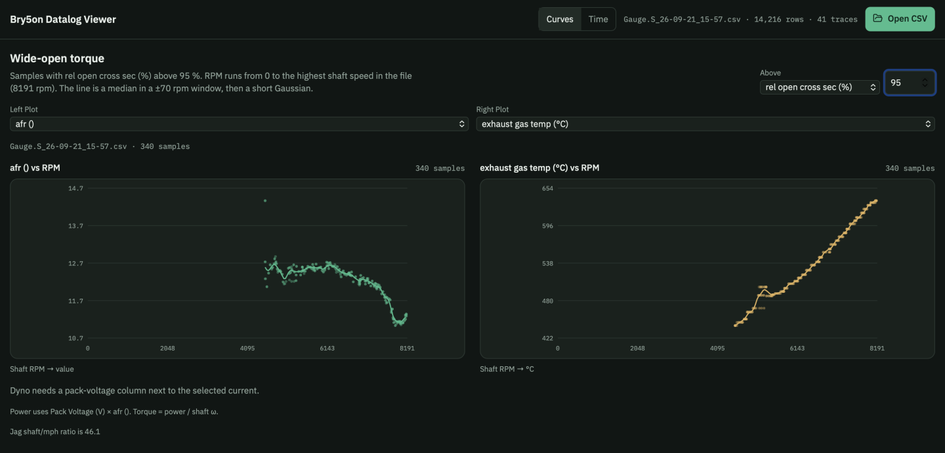The width and height of the screenshot is (945, 453).
Task: Click the 340 samples label above right chart
Action: click(x=910, y=168)
